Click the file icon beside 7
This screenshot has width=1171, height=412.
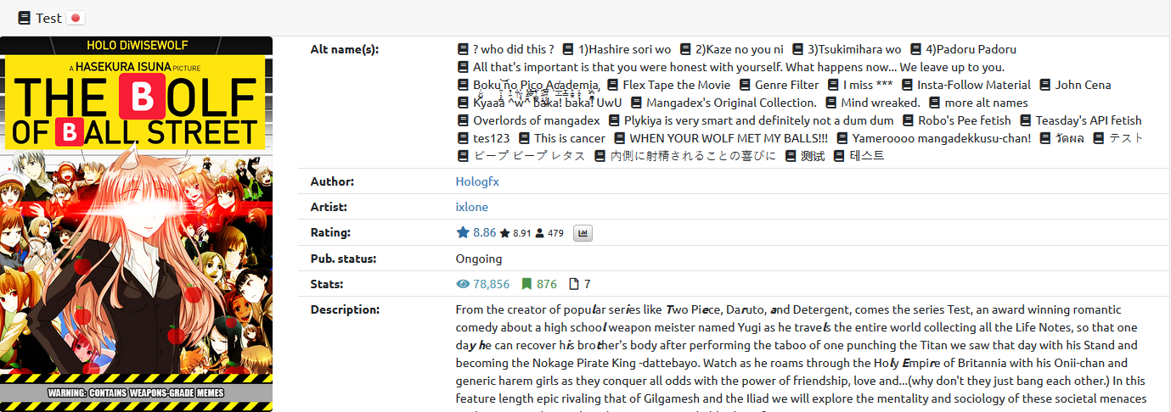point(573,284)
